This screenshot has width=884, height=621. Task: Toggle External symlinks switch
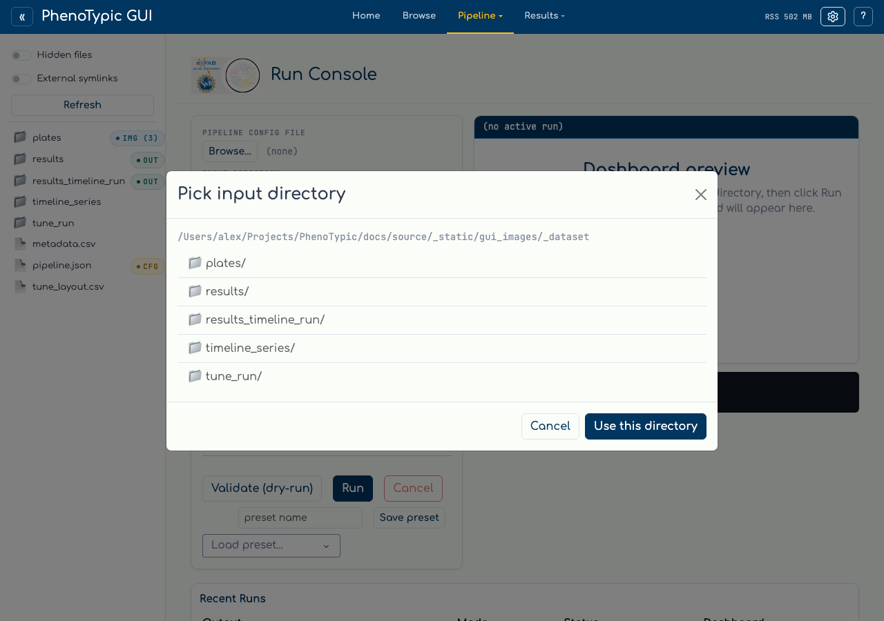click(x=21, y=79)
